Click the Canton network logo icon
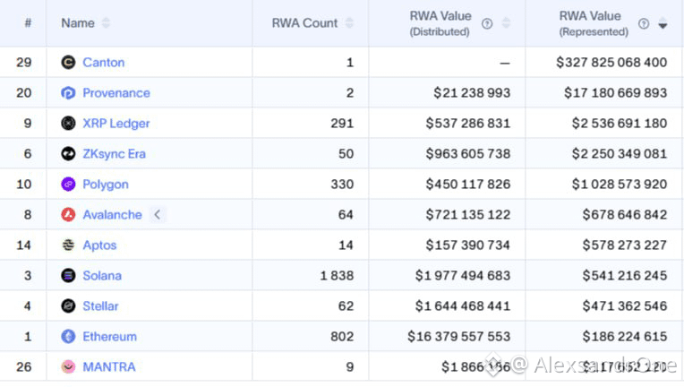This screenshot has height=387, width=684. coord(68,63)
